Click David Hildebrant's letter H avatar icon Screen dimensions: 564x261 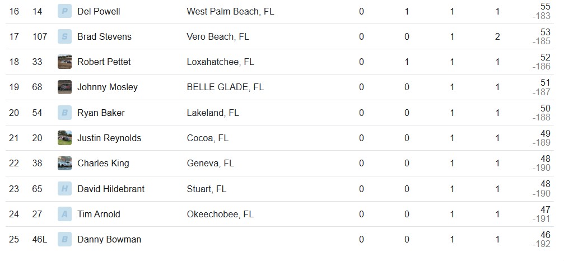(64, 189)
